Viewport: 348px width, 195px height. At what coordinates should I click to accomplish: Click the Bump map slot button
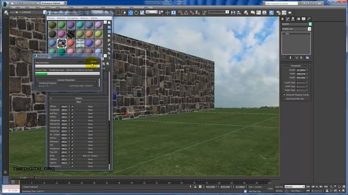click(90, 156)
